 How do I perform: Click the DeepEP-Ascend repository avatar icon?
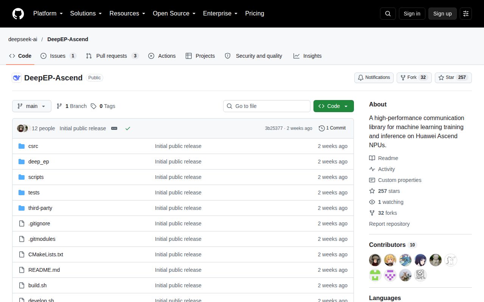pos(17,78)
